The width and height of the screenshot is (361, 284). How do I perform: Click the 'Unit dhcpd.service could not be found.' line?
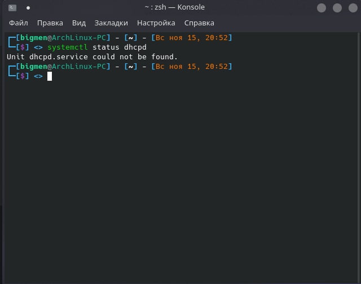pos(93,57)
